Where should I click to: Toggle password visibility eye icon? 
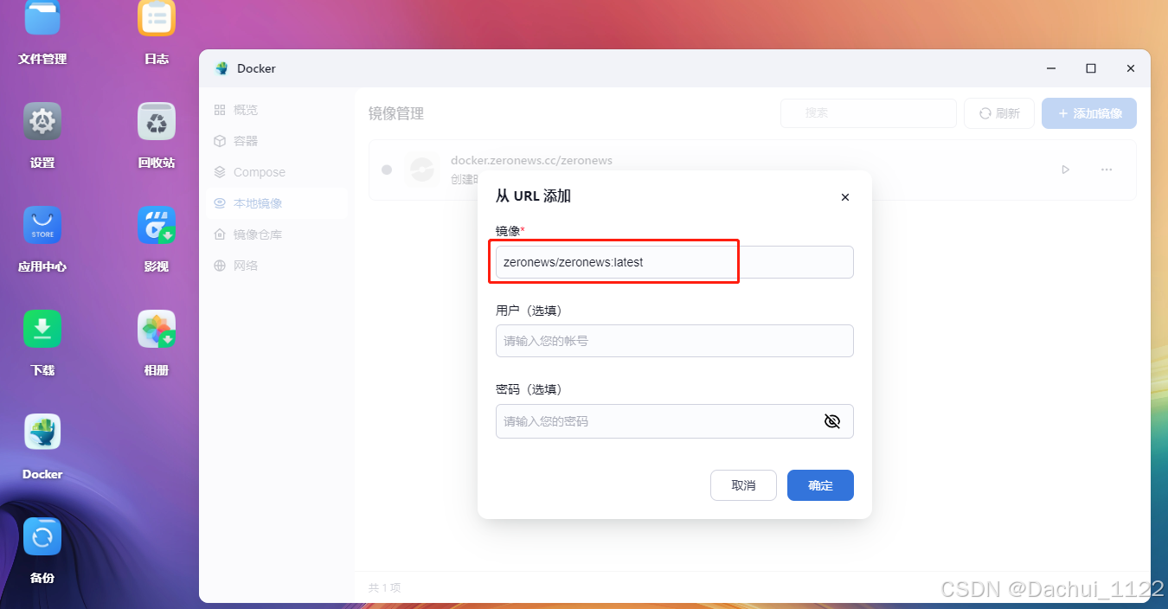coord(832,421)
